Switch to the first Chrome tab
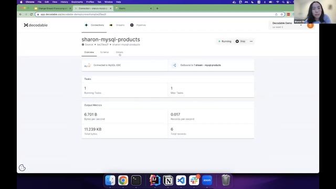 [x=52, y=8]
